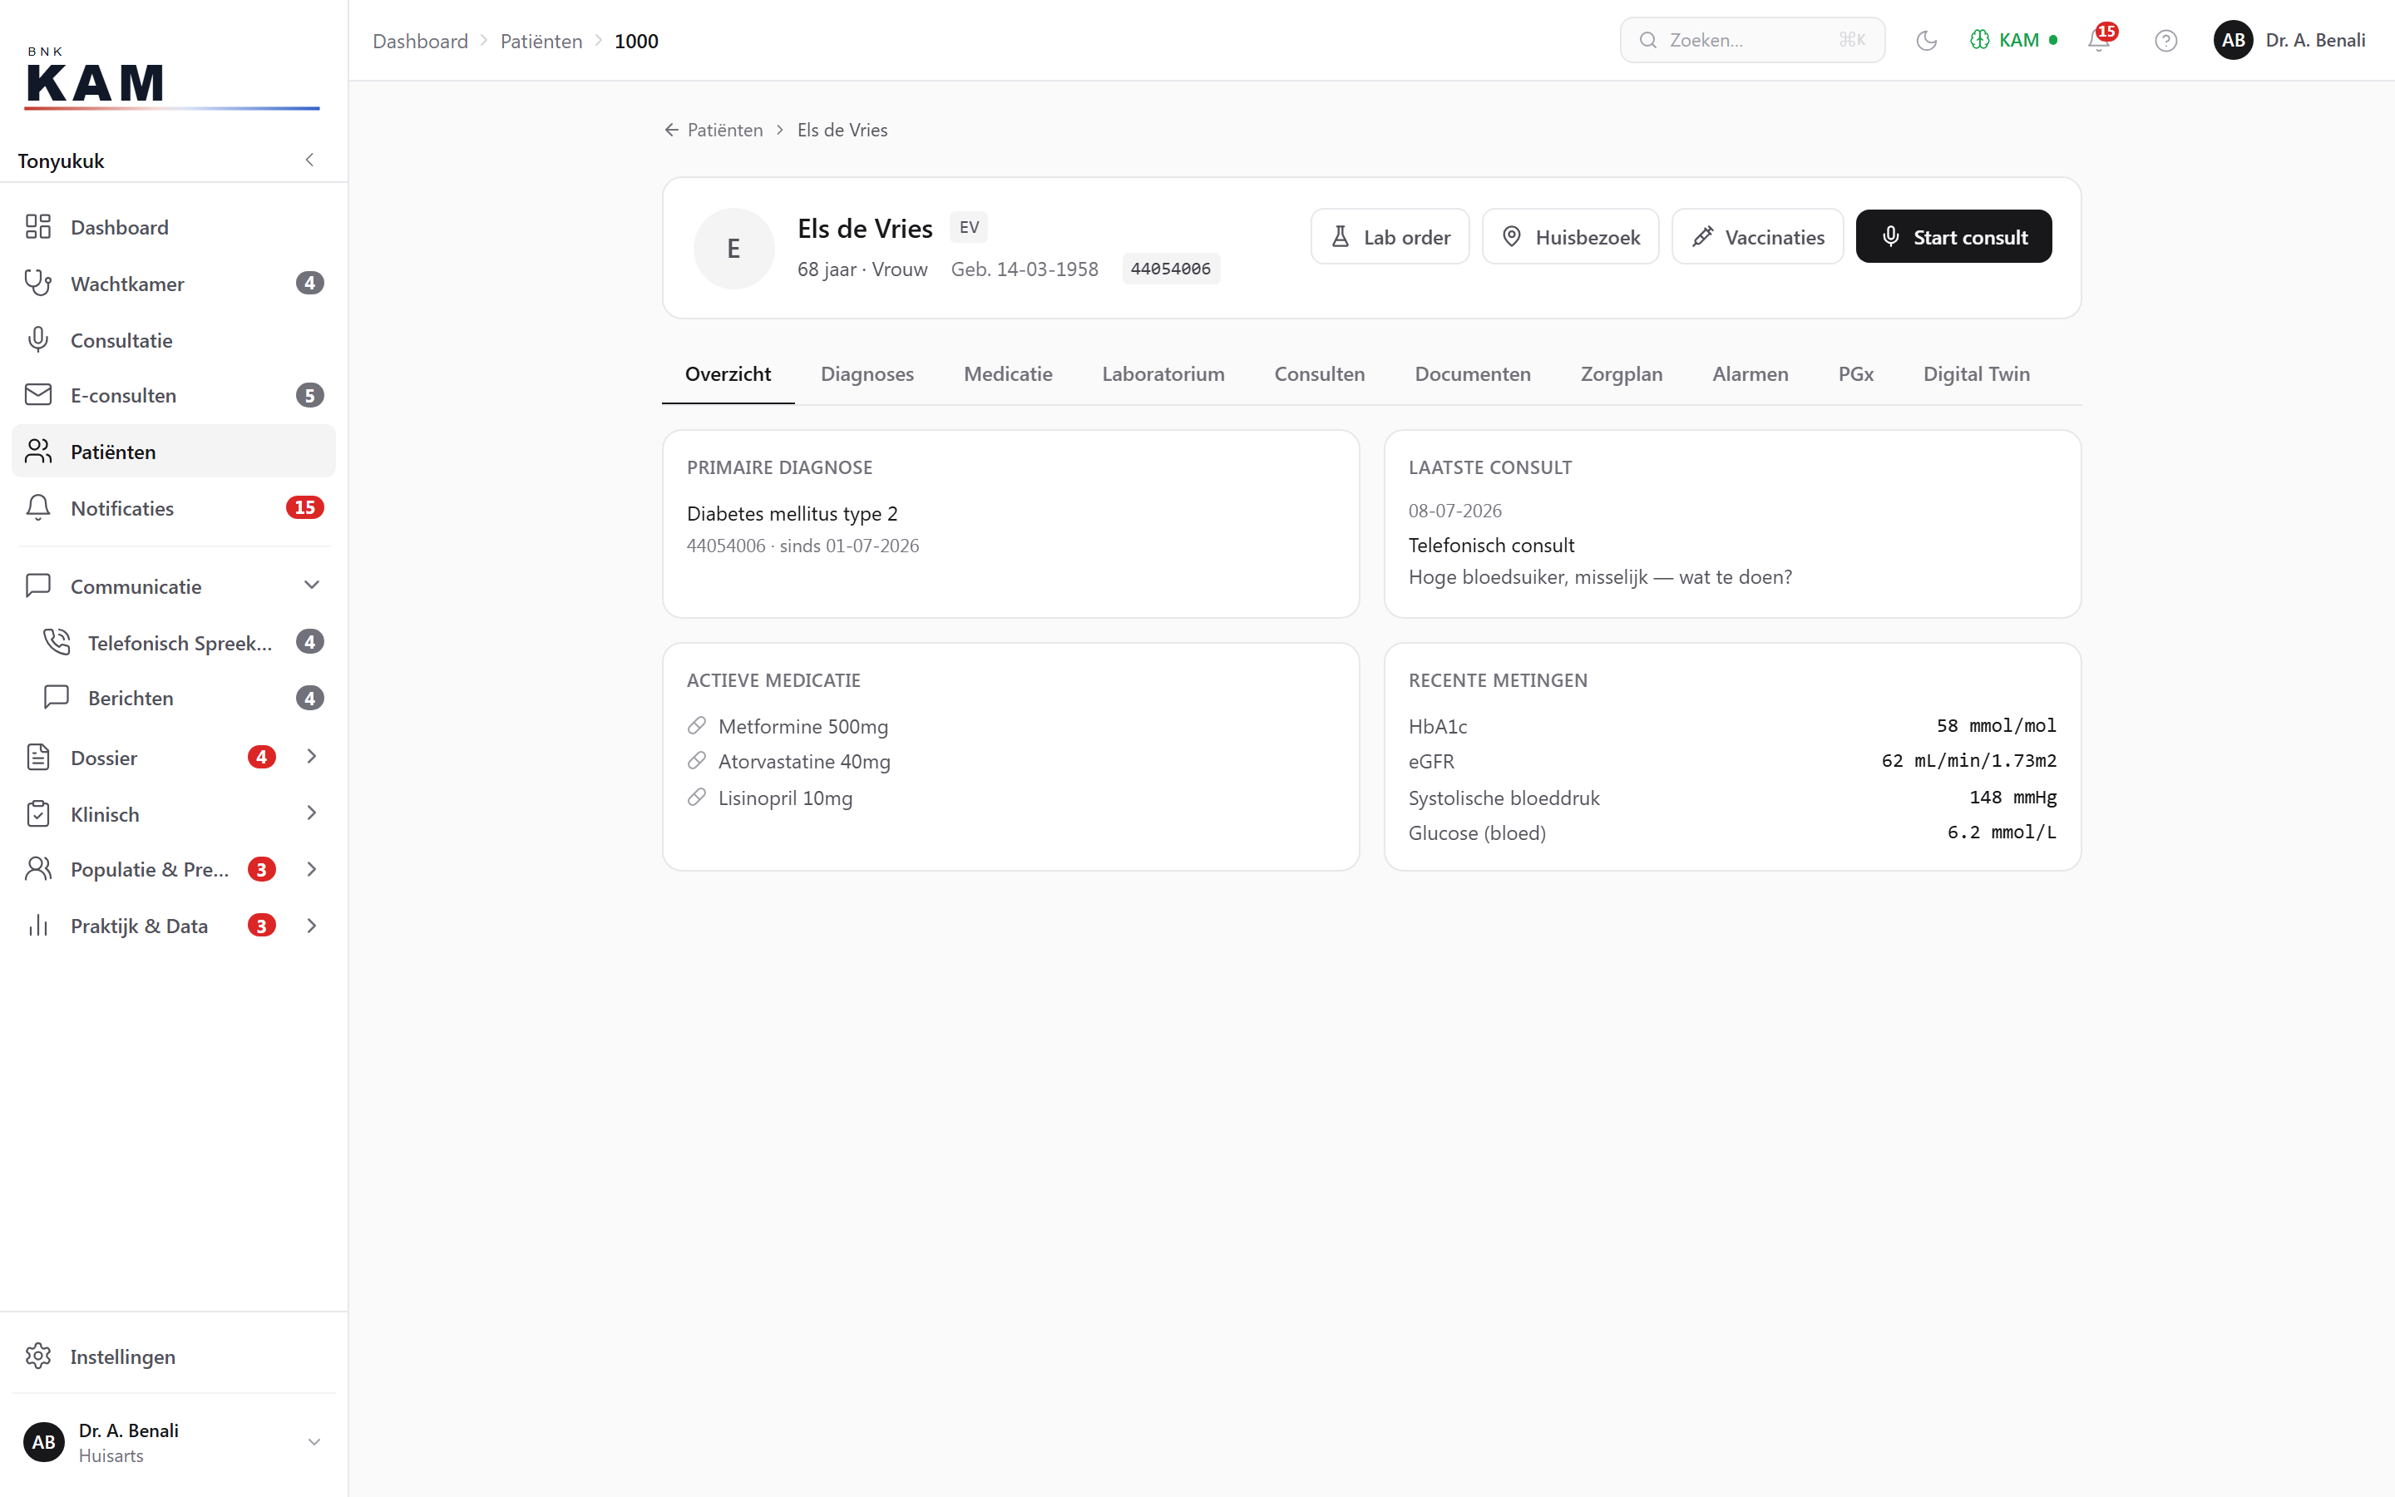Open Berichten via the chat bubble icon

point(57,697)
